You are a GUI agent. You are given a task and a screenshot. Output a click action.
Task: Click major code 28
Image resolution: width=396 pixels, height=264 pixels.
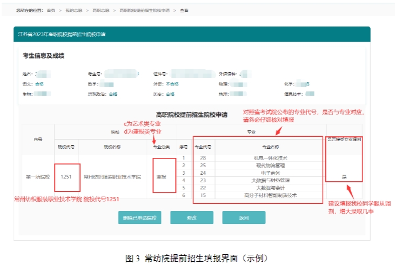203,158
